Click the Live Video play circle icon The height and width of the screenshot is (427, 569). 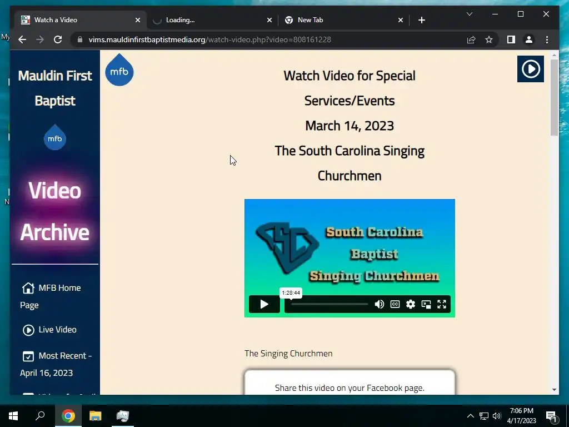[28, 330]
